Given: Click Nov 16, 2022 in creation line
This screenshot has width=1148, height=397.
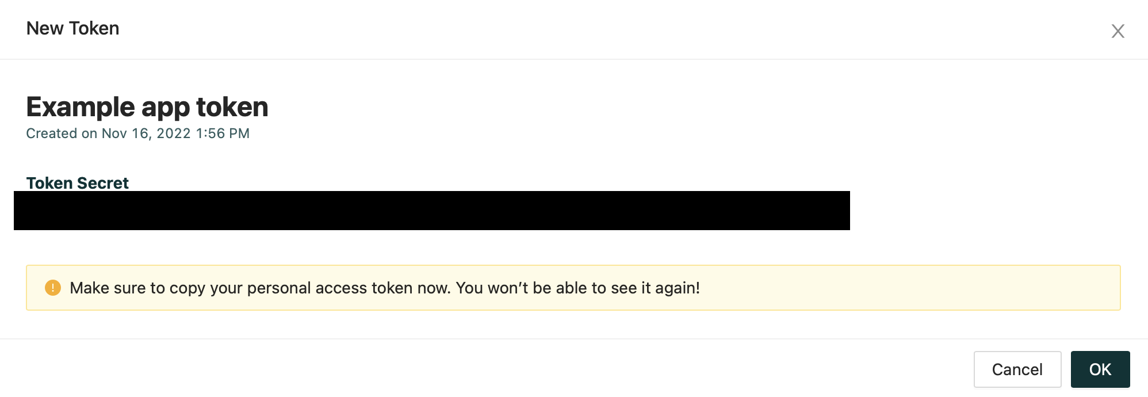Looking at the screenshot, I should [146, 133].
